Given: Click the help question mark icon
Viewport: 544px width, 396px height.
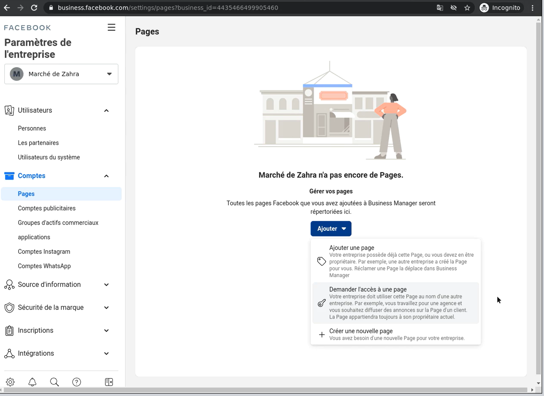Looking at the screenshot, I should (x=77, y=382).
